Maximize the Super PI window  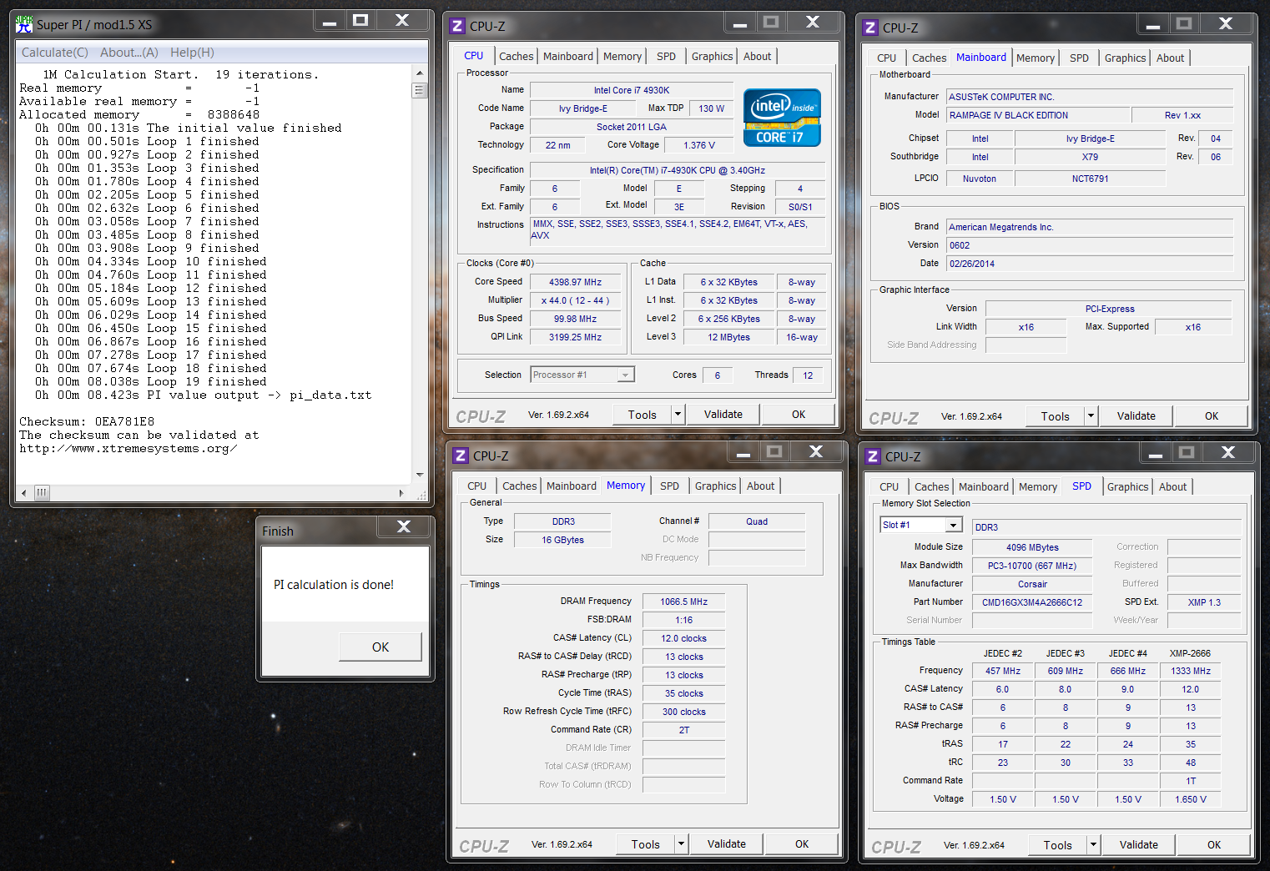point(360,21)
